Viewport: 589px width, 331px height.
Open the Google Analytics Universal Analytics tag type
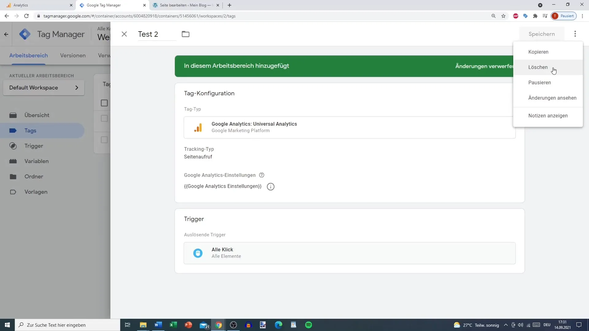pos(349,127)
